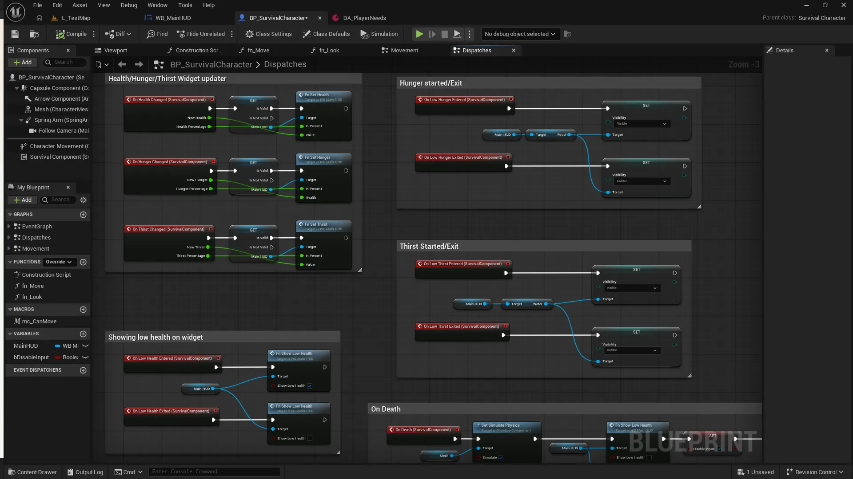
Task: Open the Override functions dropdown
Action: [x=59, y=262]
